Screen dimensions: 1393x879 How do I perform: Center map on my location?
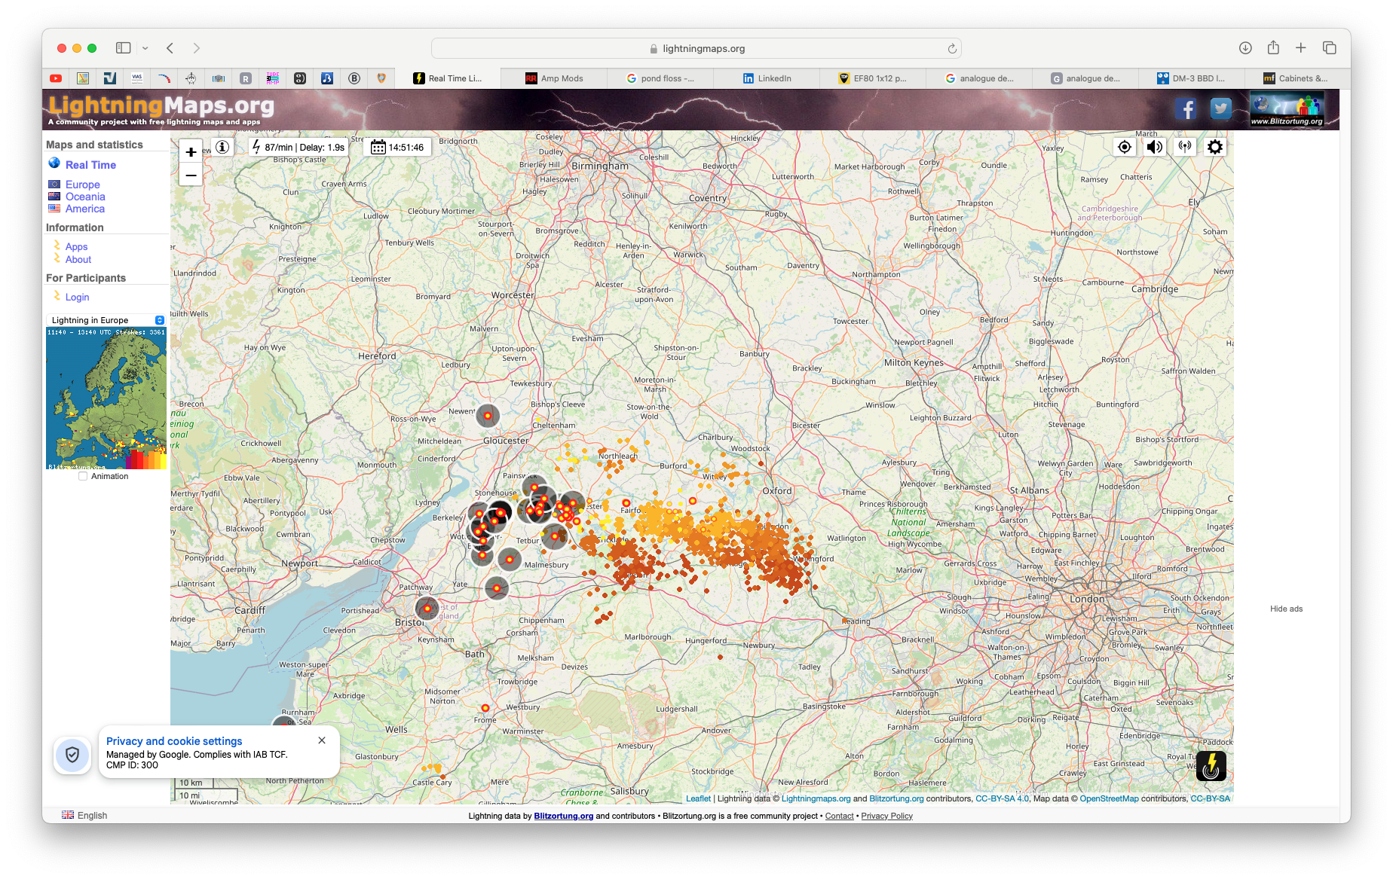click(x=1125, y=147)
